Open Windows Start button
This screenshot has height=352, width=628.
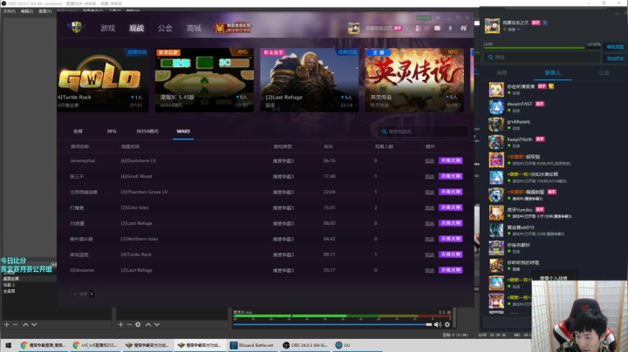coord(8,345)
